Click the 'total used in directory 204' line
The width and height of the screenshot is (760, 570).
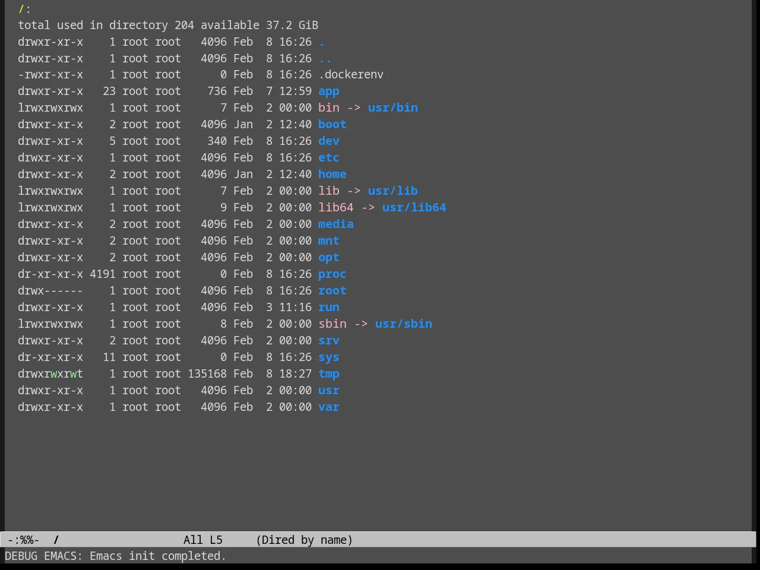[x=106, y=26]
